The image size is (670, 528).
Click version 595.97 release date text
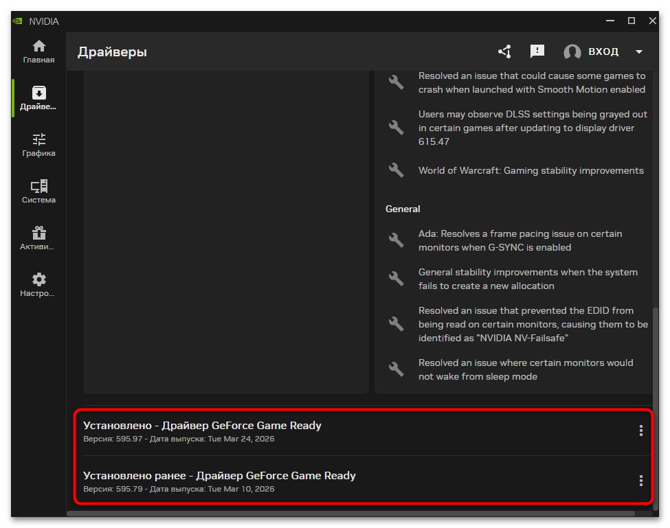pos(179,439)
